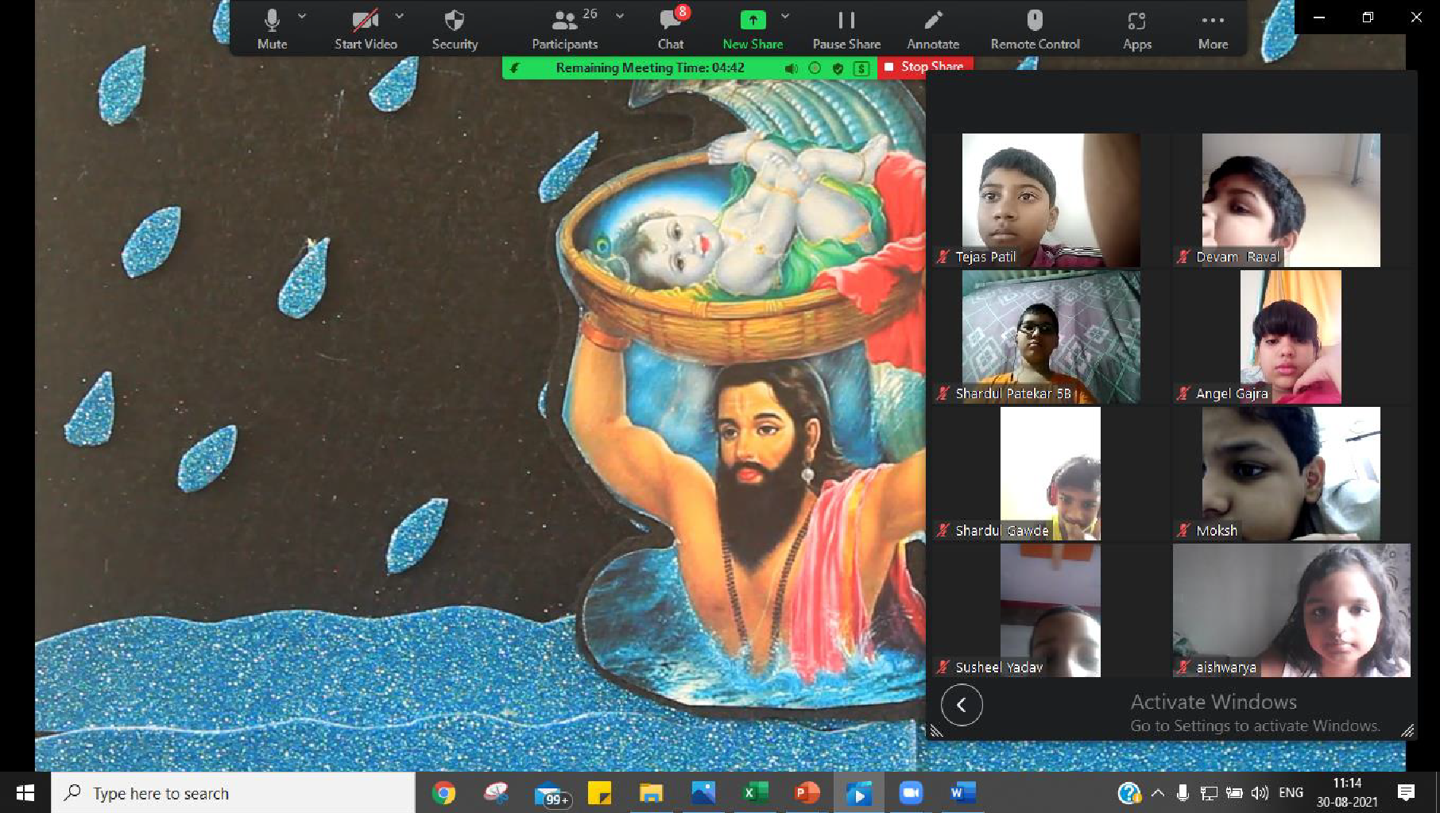
Task: Open Snipping tool from taskbar
Action: (x=496, y=792)
